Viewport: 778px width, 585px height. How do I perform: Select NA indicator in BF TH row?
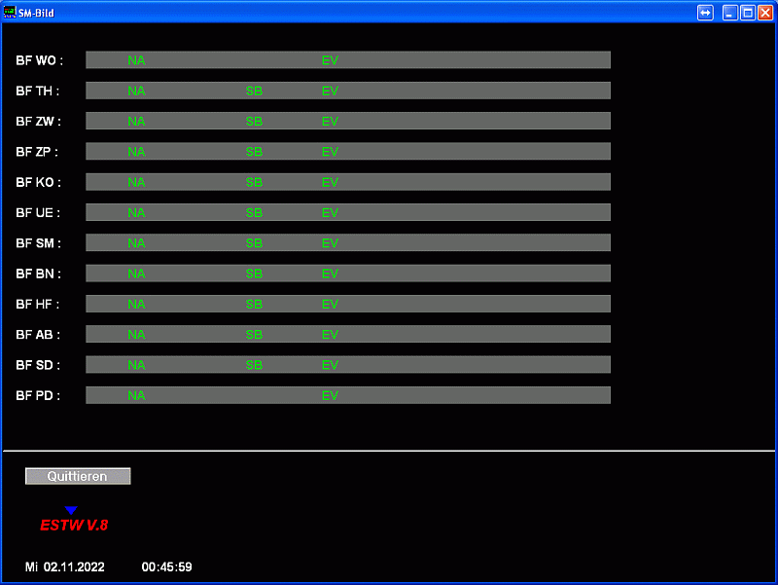coord(136,91)
